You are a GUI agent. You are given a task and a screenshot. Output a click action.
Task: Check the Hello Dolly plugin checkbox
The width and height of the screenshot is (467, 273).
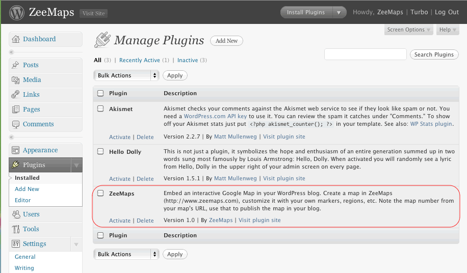(x=100, y=151)
